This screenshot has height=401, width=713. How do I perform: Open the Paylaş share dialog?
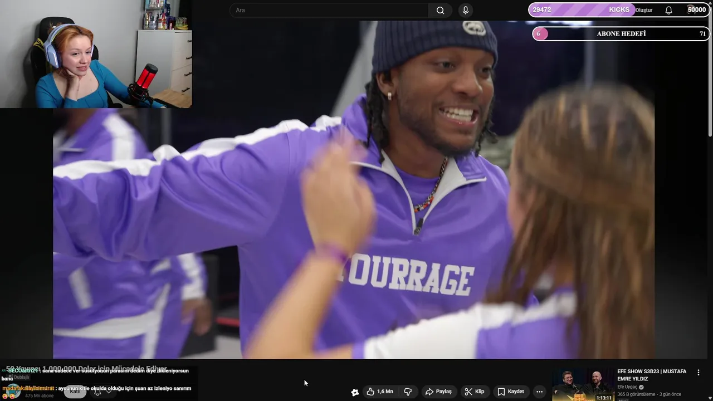(x=438, y=392)
